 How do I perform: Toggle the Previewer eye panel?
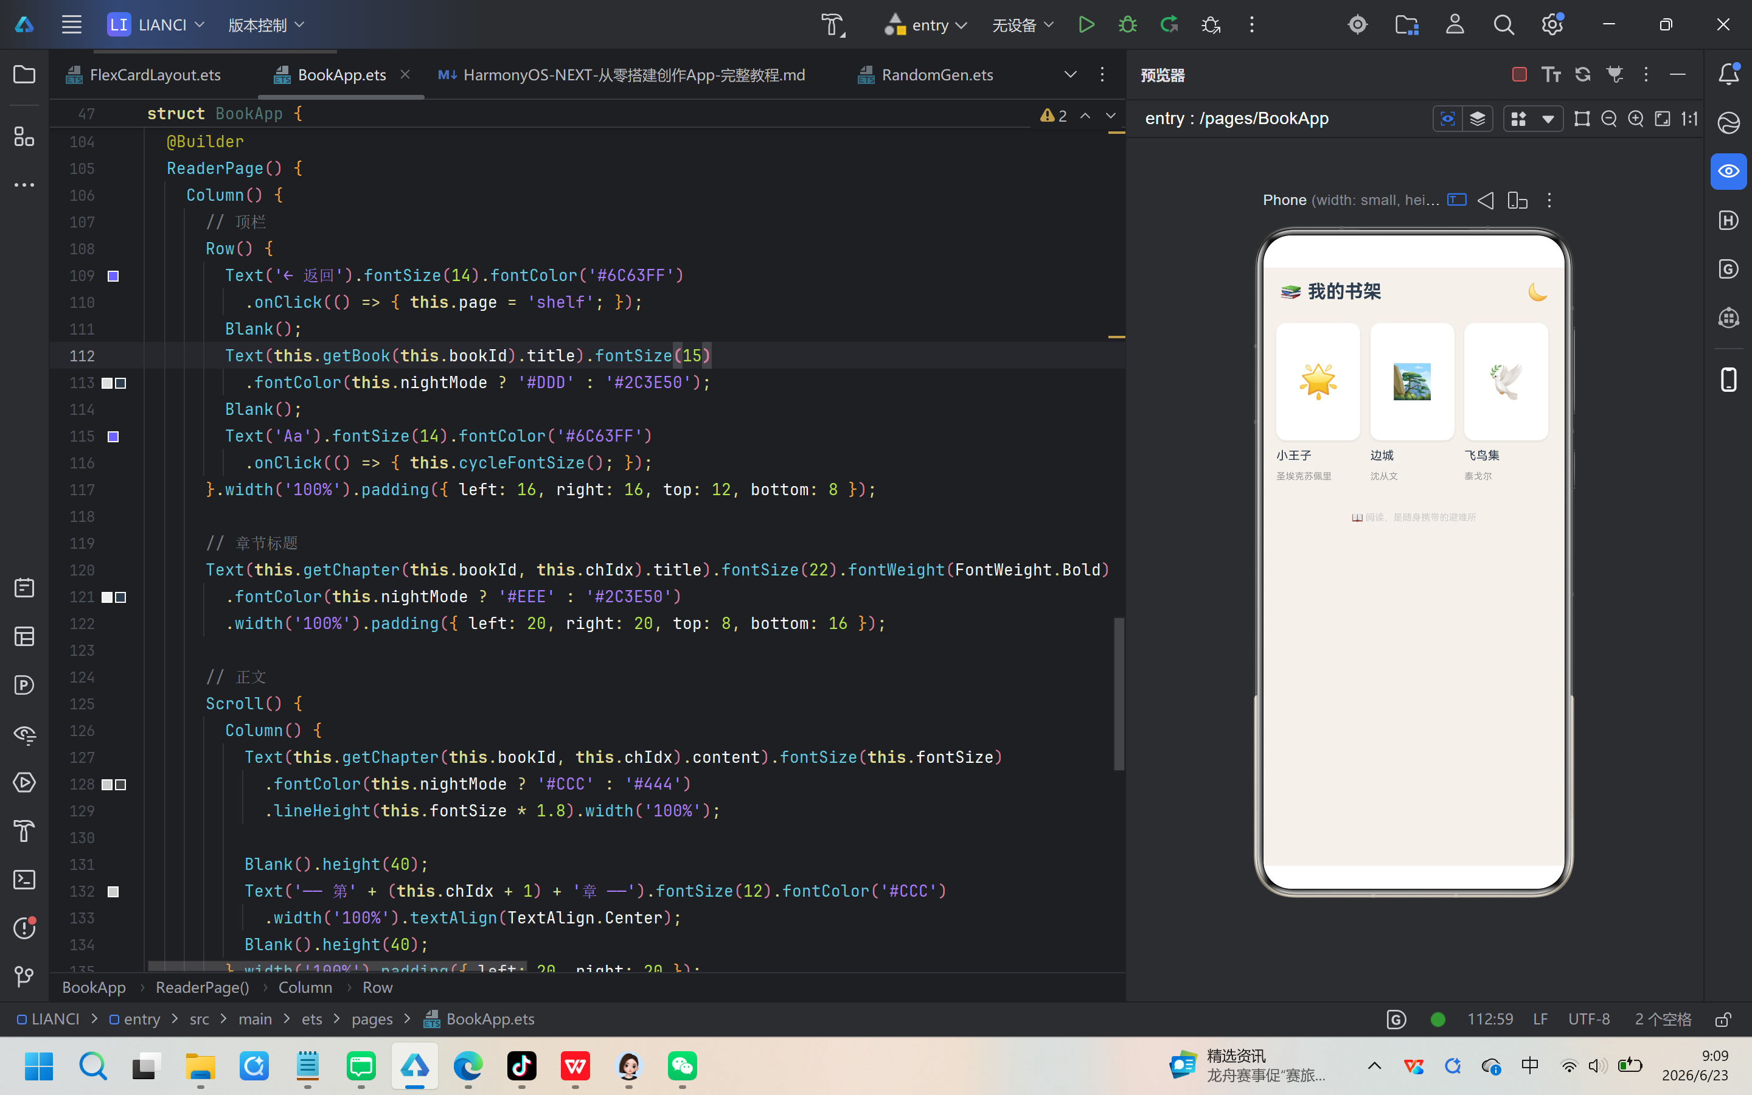pos(1728,172)
